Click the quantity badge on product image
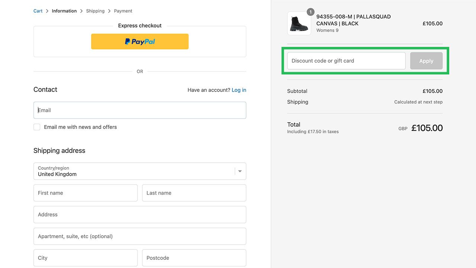The height and width of the screenshot is (268, 476). 311,12
